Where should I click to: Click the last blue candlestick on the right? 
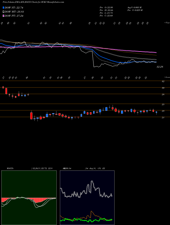coord(156,112)
